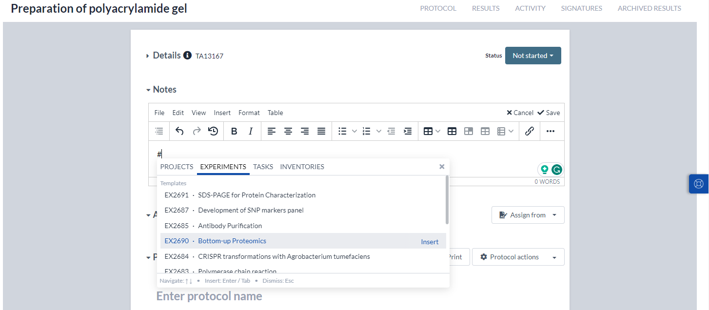Click the Enter protocol name field
The height and width of the screenshot is (310, 709).
209,296
